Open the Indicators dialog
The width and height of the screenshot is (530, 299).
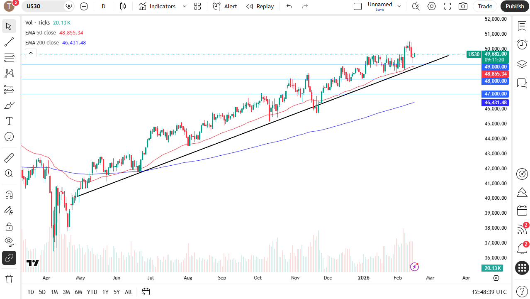pyautogui.click(x=157, y=6)
